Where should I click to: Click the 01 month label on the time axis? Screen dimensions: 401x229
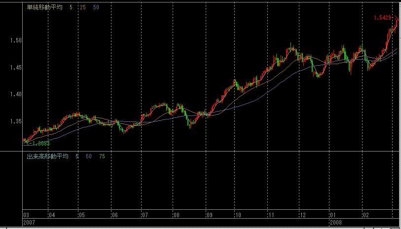point(332,215)
